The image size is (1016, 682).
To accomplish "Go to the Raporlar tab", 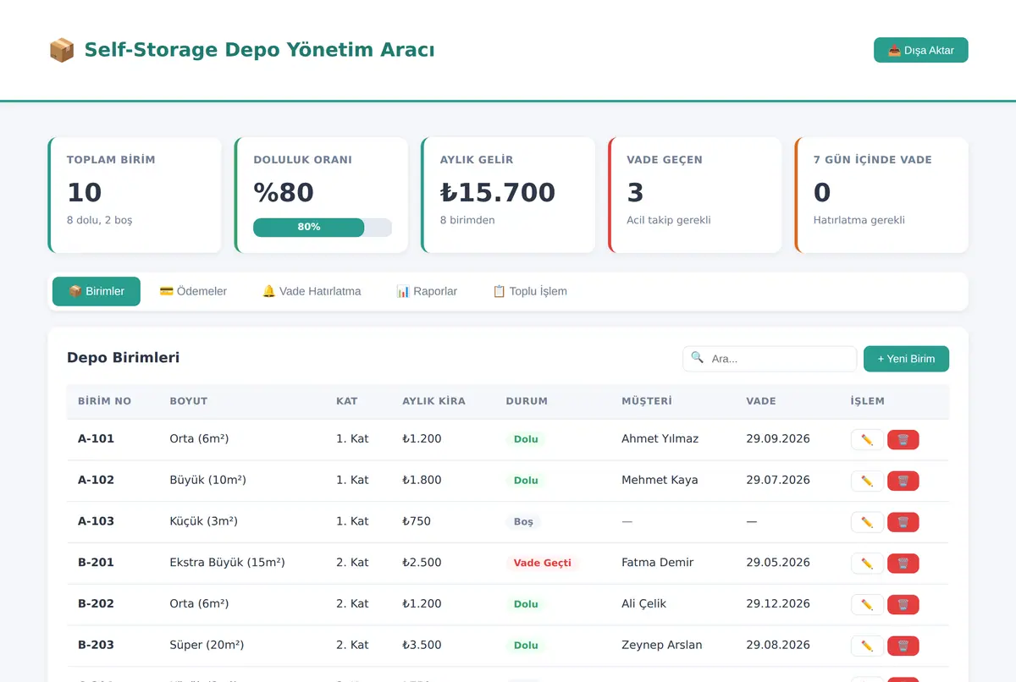I will coord(427,291).
